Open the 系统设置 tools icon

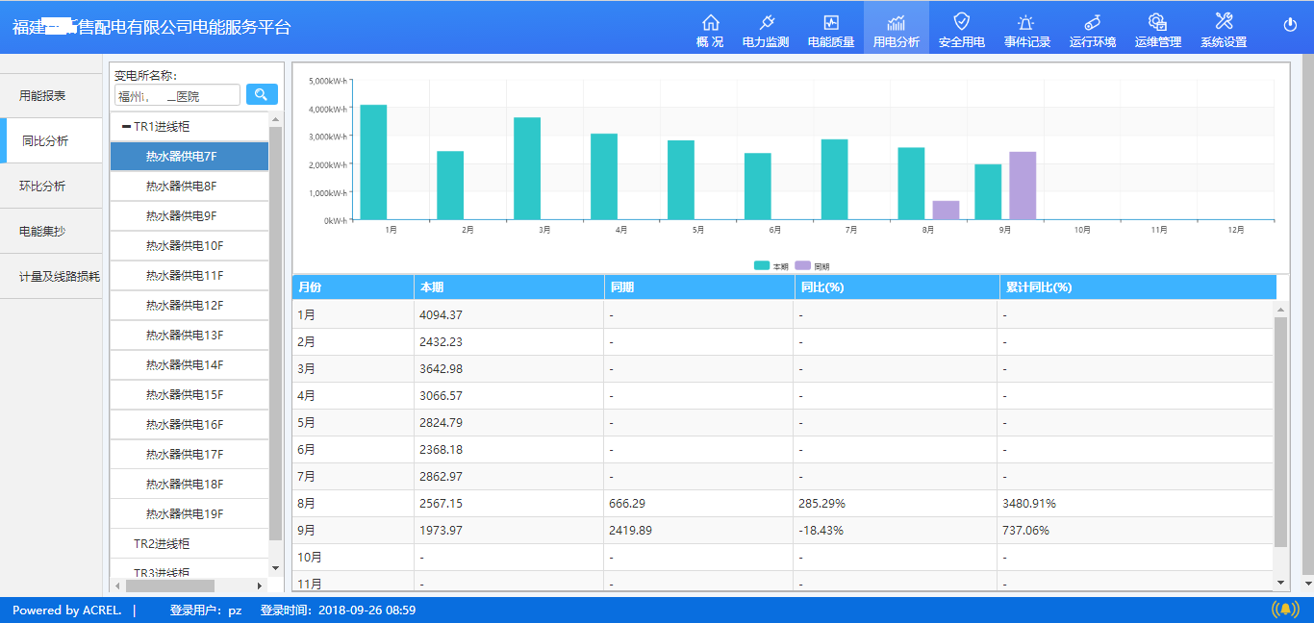1224,21
